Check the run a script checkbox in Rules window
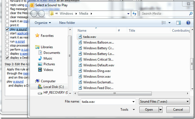This screenshot has height=119, width=195. (x=7, y=41)
